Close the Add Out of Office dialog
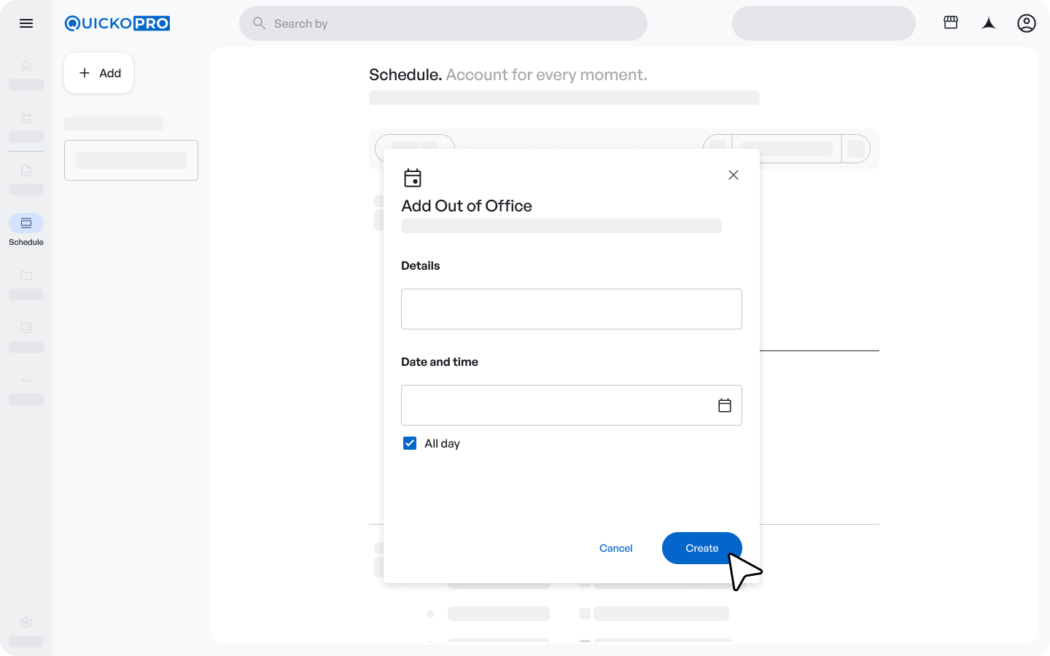The width and height of the screenshot is (1050, 656). [x=734, y=175]
